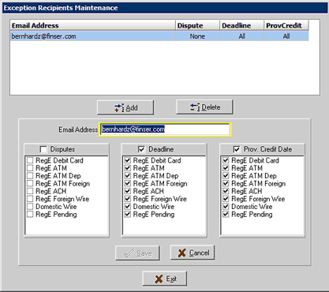Screen dimensions: 329x292
Task: Click the Cancel button
Action: click(x=193, y=253)
